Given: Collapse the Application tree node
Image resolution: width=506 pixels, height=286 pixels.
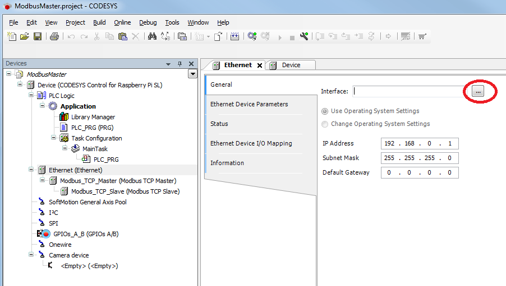Looking at the screenshot, I should 43,106.
